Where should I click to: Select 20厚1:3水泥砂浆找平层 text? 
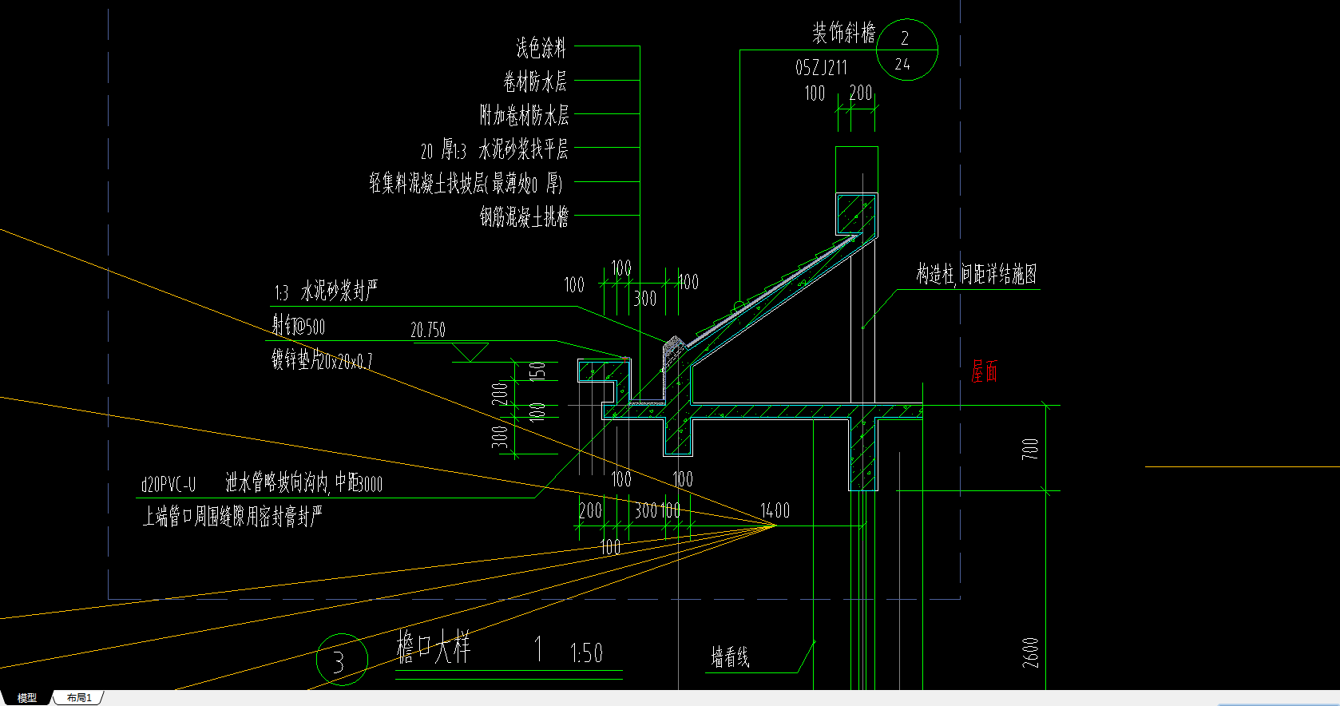tap(494, 149)
